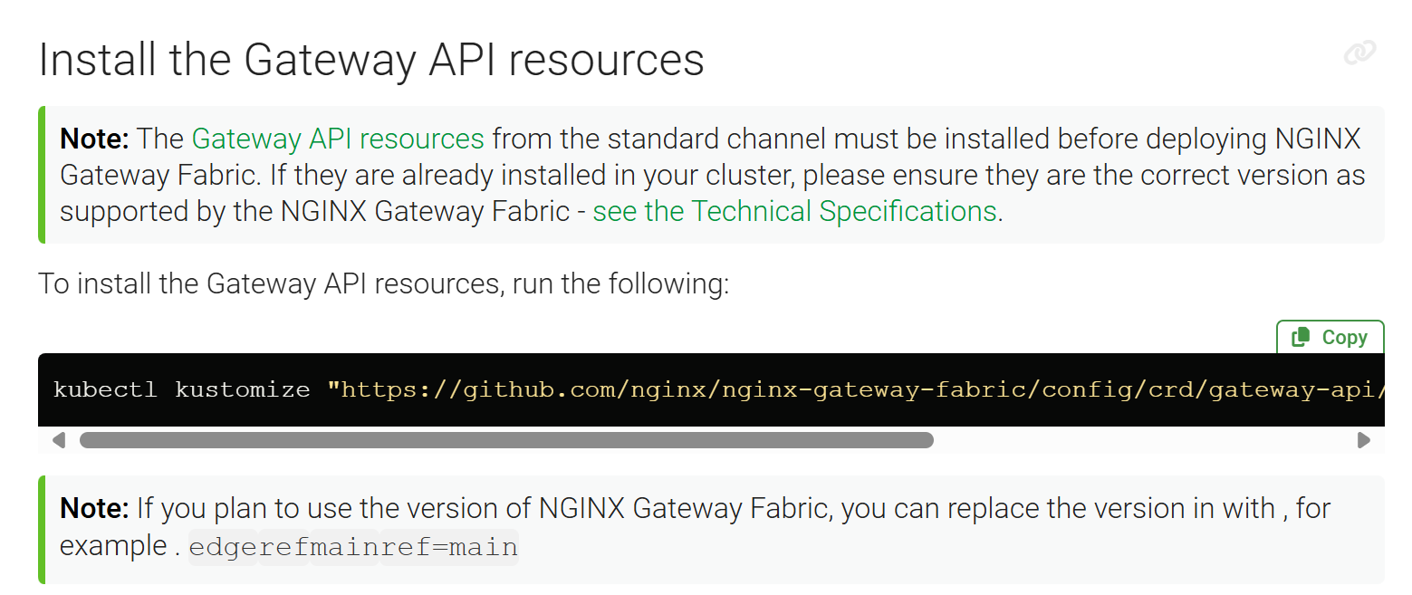
Task: Open the Gateway API resources link
Action: 338,139
